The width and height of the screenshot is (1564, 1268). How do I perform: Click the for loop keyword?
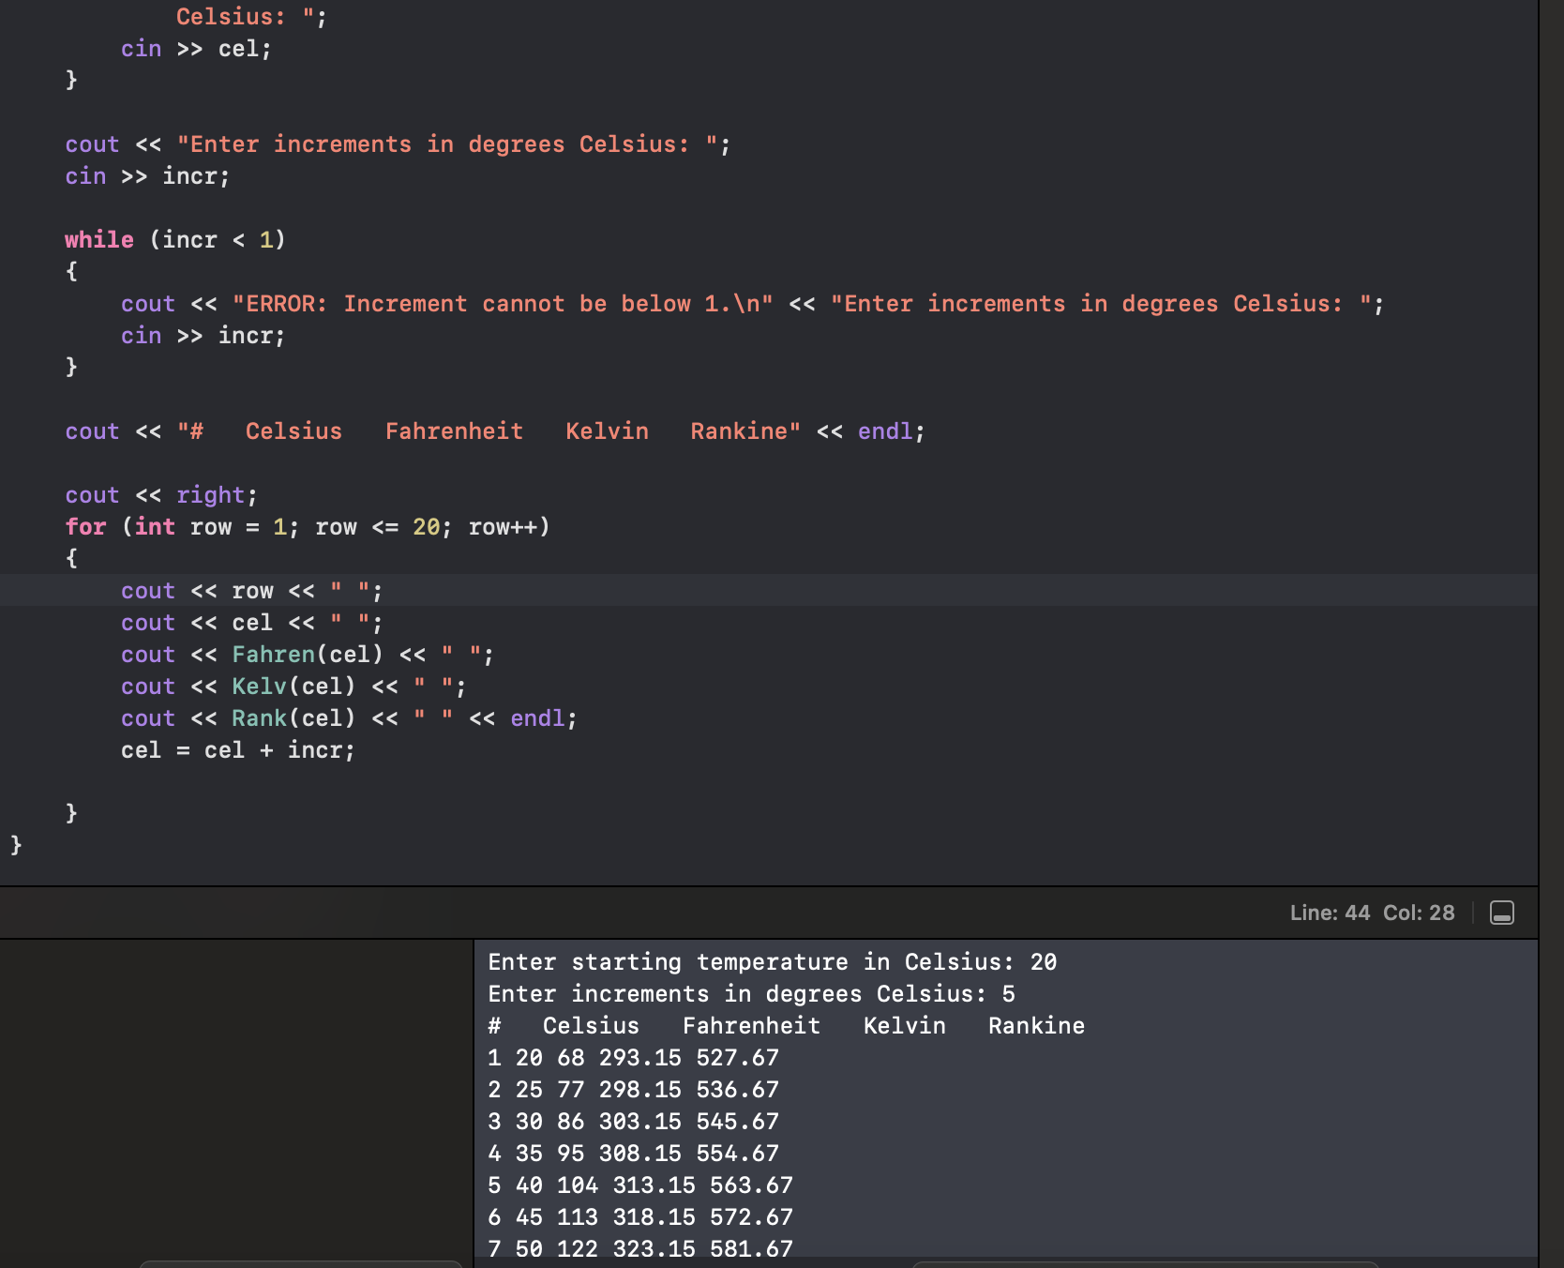pyautogui.click(x=85, y=527)
